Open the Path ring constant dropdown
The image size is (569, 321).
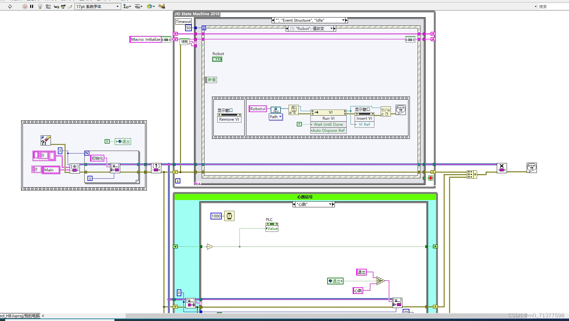(x=276, y=117)
